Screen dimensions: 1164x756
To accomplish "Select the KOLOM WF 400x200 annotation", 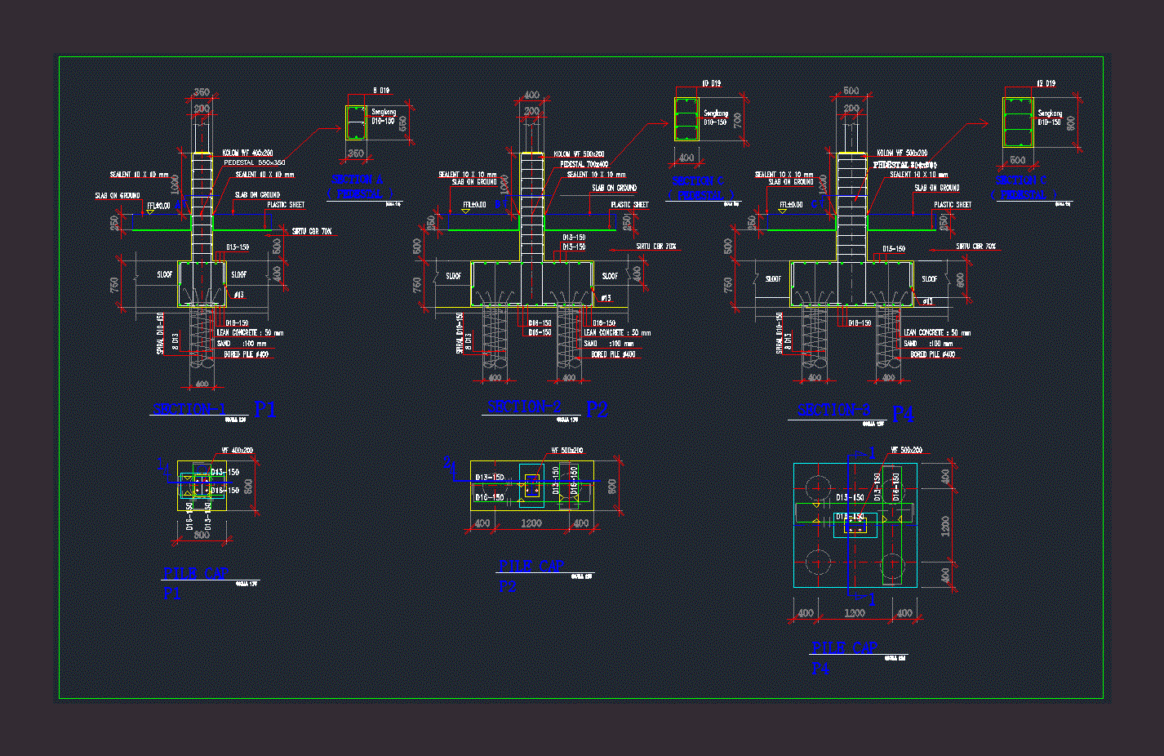I will 247,153.
